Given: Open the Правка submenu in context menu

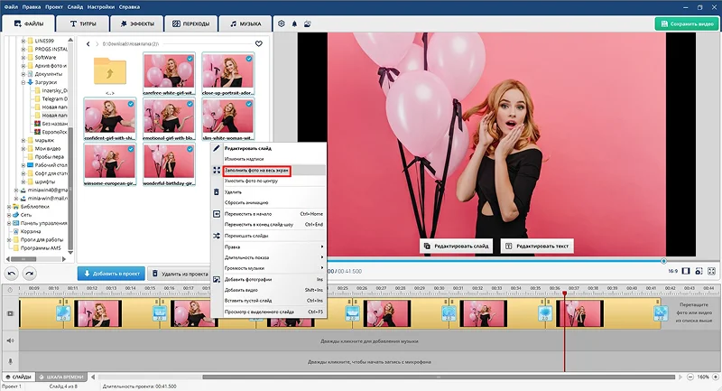Looking at the screenshot, I should [x=268, y=247].
